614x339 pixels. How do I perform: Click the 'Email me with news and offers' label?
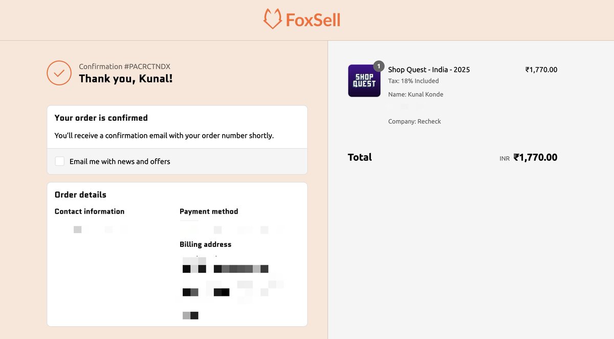click(x=120, y=161)
